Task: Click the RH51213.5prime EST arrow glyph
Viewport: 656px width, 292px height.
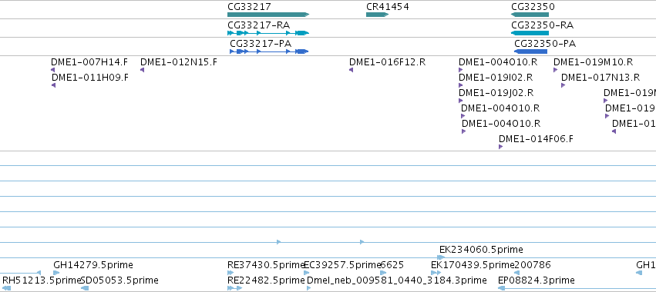Action: 6,288
